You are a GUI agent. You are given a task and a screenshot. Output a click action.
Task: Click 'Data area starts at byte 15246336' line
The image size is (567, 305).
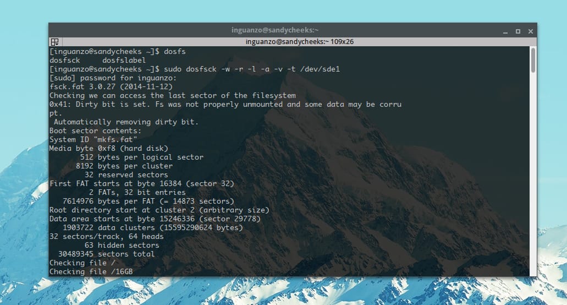pos(155,219)
